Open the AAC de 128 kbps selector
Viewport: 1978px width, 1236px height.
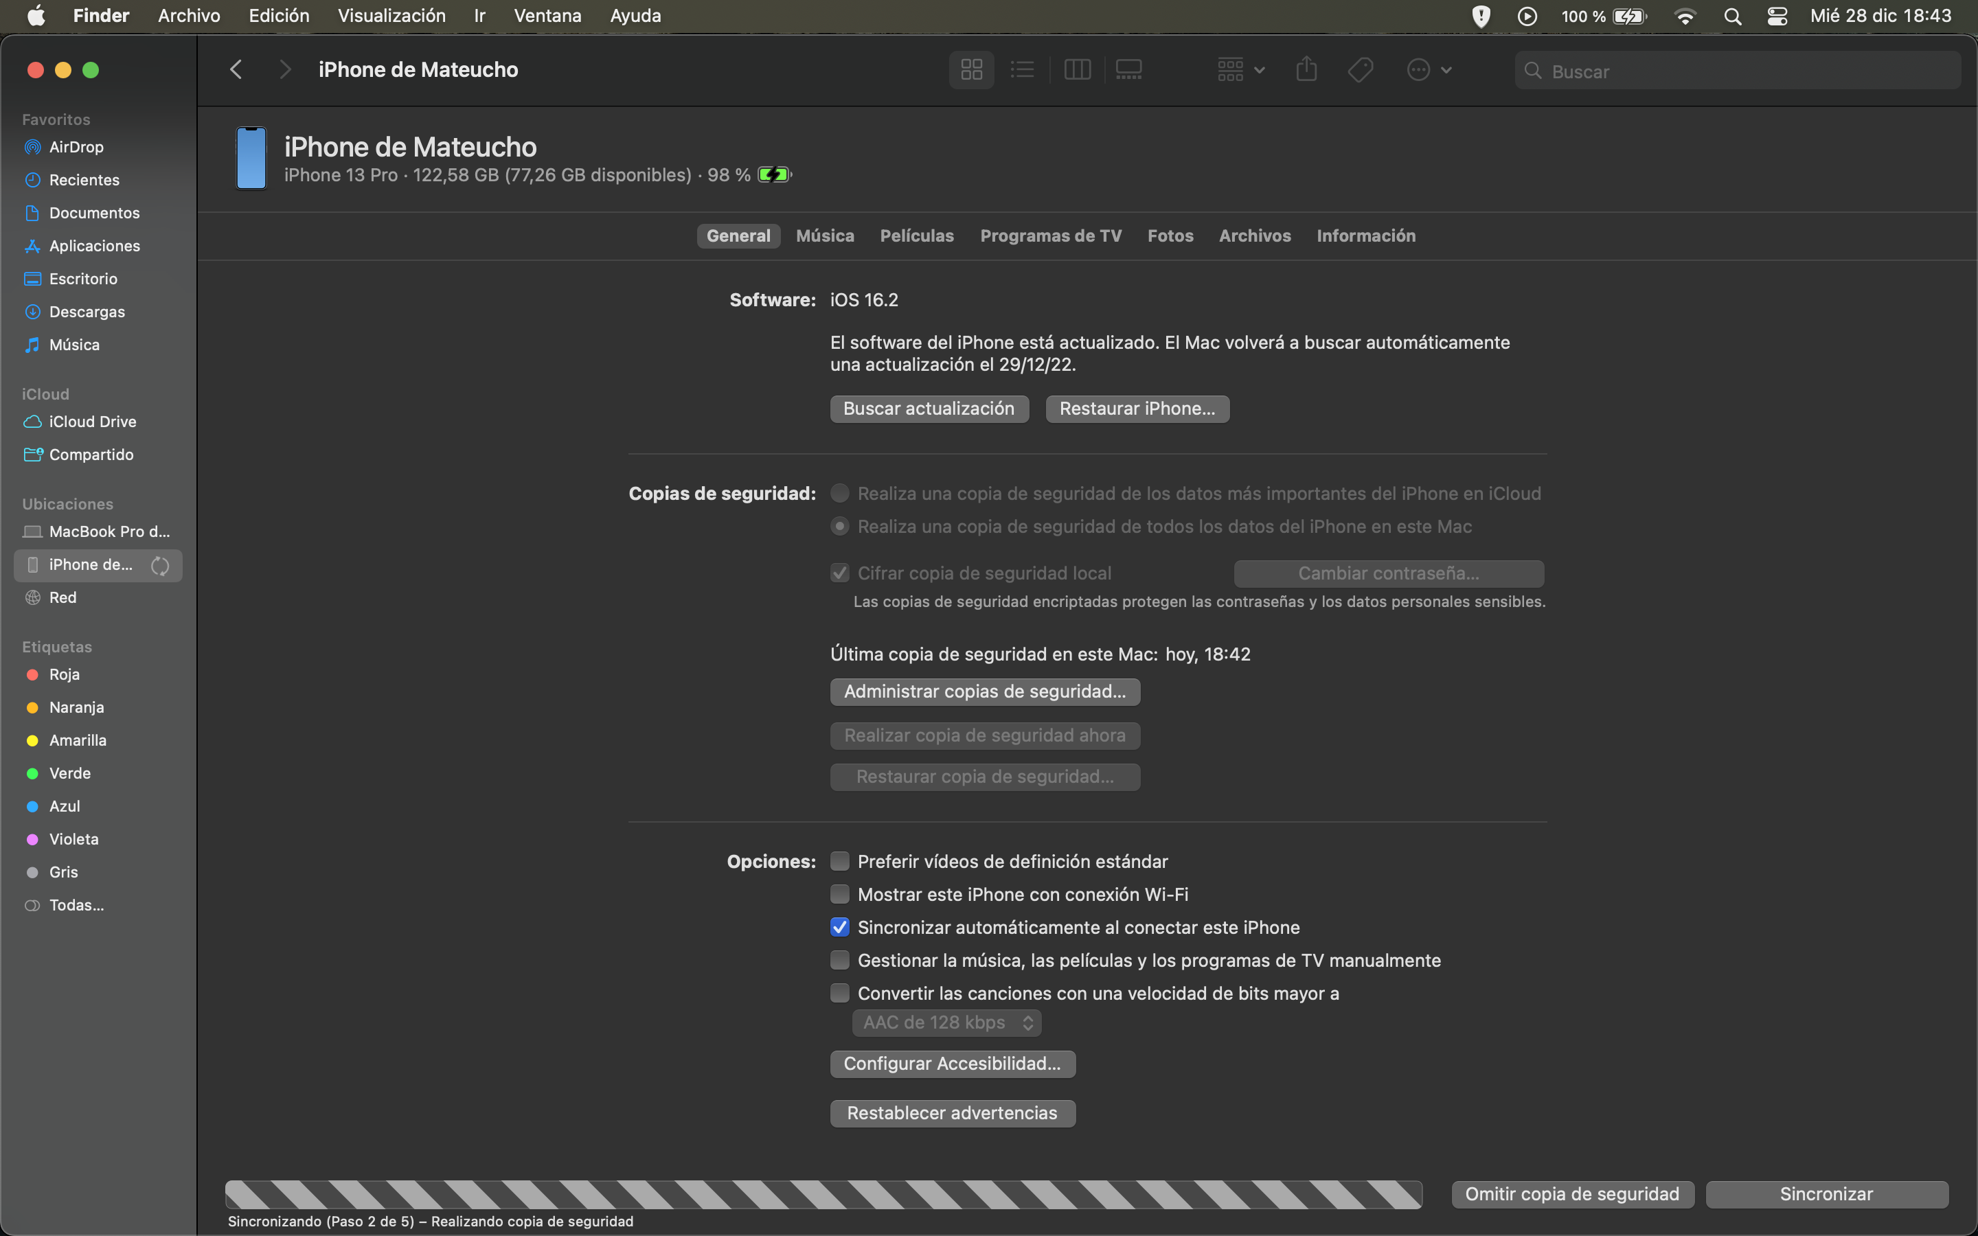[x=946, y=1022]
